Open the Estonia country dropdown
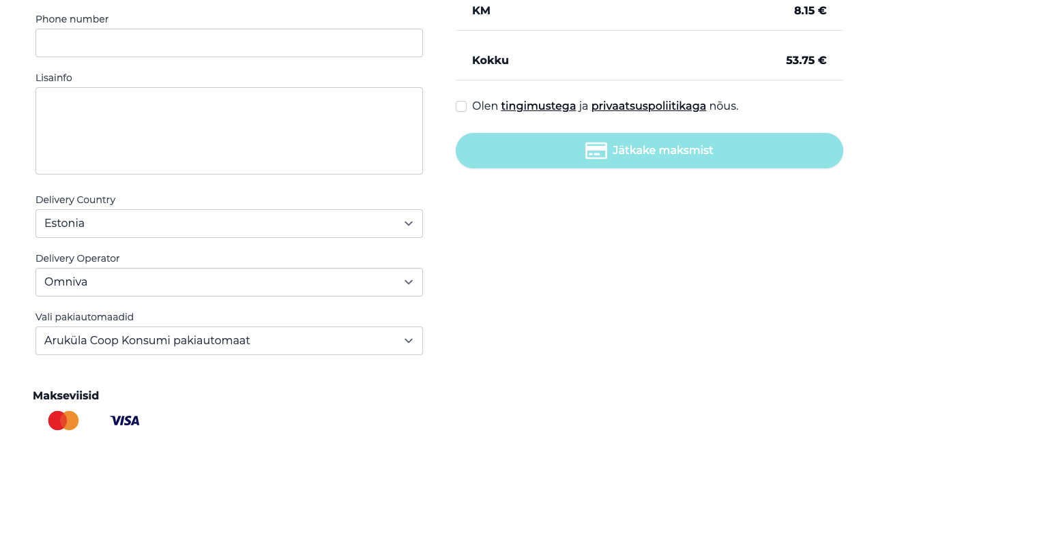The image size is (1037, 548). pos(218,224)
